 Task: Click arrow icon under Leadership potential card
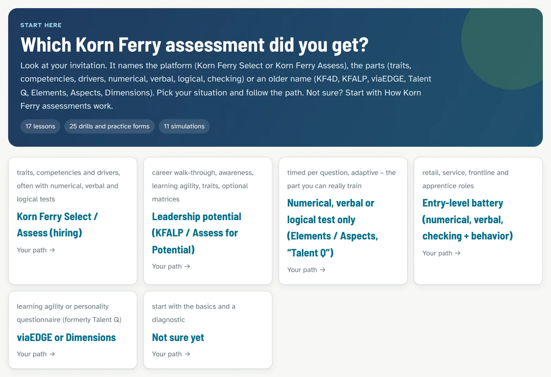click(x=187, y=267)
